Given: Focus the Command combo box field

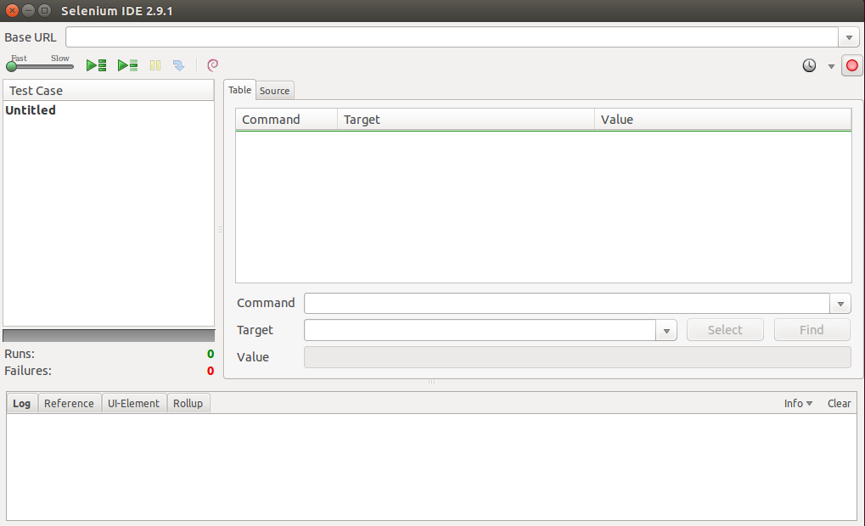Looking at the screenshot, I should [x=567, y=303].
